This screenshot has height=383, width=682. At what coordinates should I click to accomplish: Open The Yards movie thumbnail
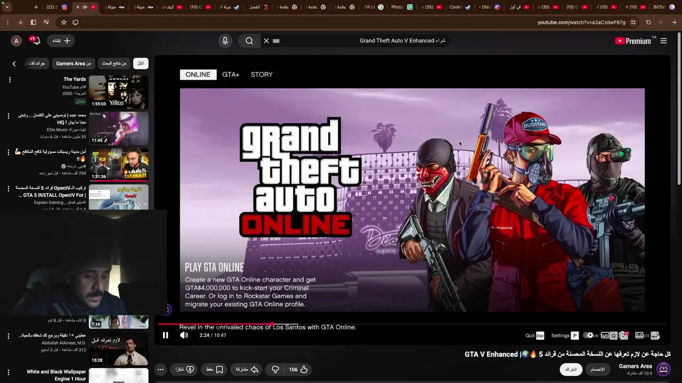pos(118,92)
